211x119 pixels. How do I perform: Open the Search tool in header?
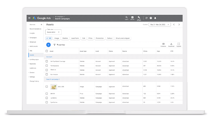tap(127, 18)
